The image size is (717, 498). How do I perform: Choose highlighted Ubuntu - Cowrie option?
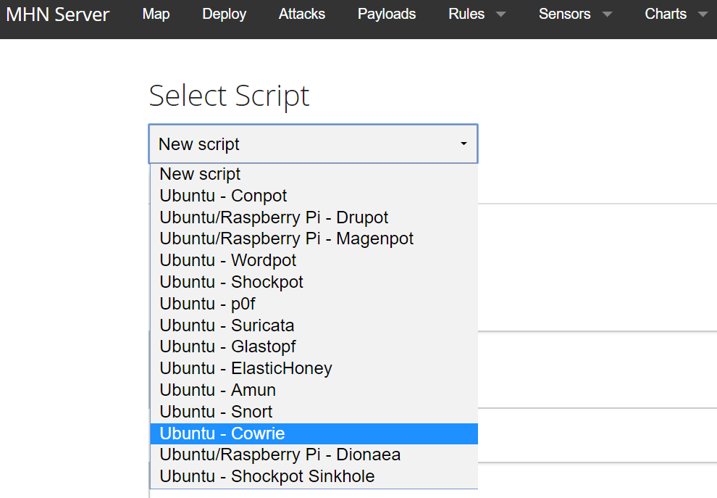[223, 433]
